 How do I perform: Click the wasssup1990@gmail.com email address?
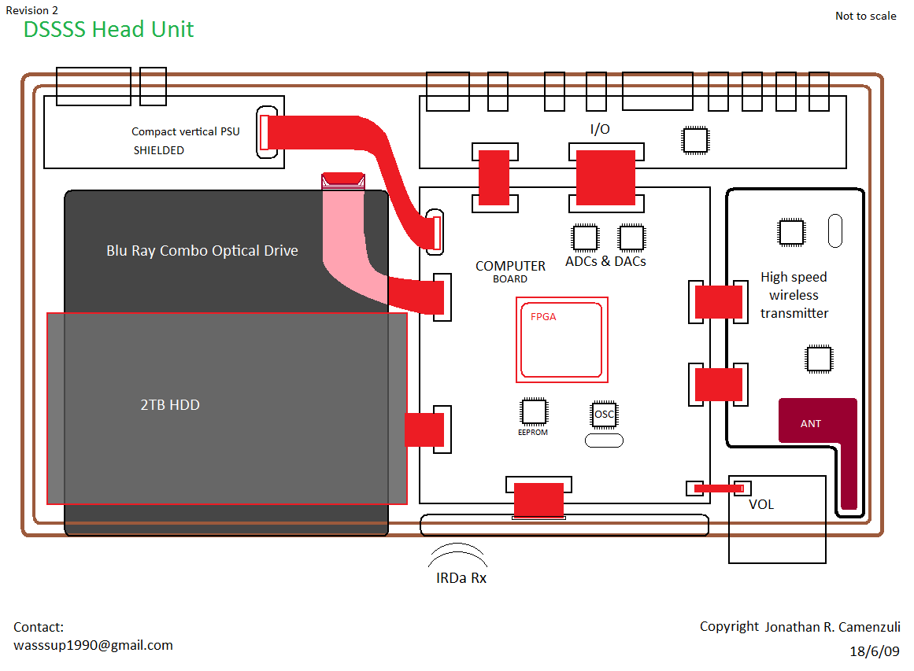tap(93, 645)
